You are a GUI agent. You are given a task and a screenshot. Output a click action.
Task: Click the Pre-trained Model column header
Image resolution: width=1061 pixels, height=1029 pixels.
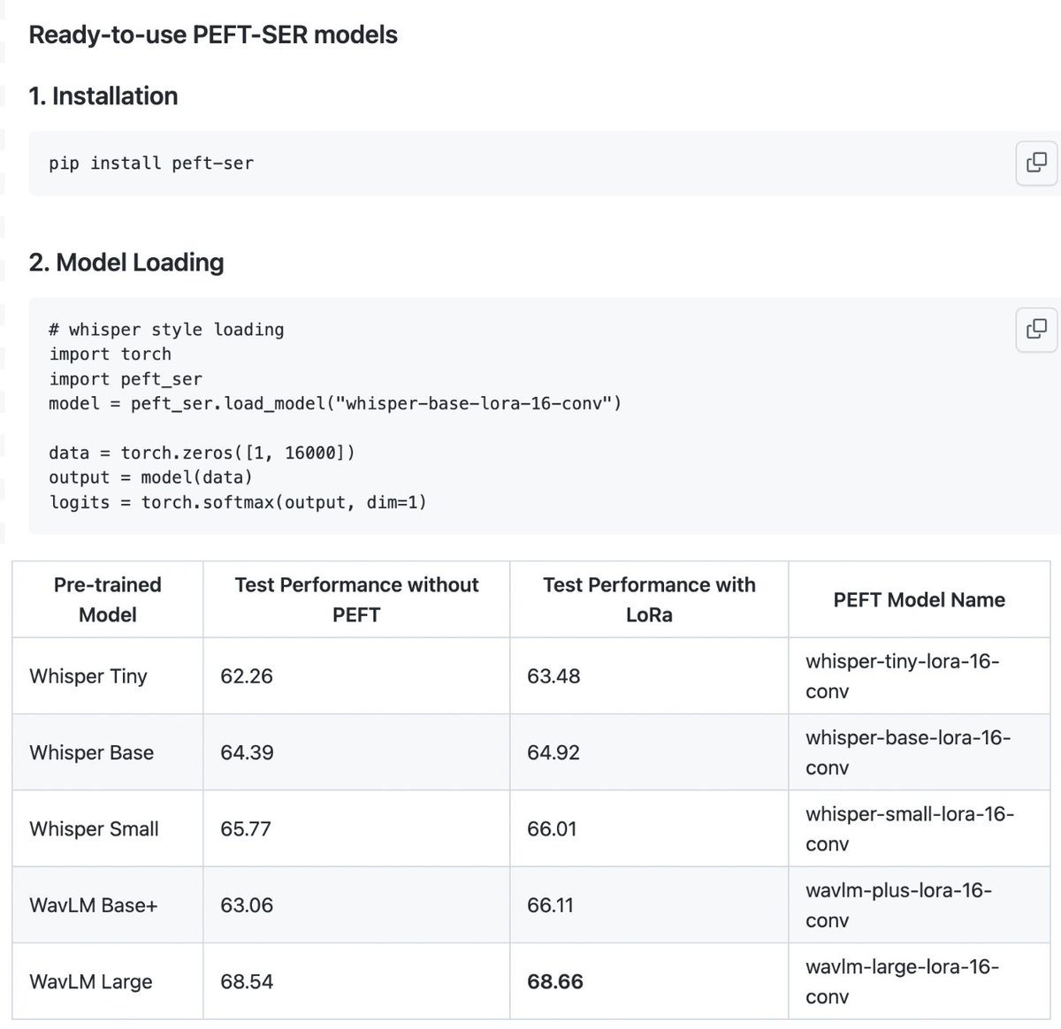pos(106,599)
